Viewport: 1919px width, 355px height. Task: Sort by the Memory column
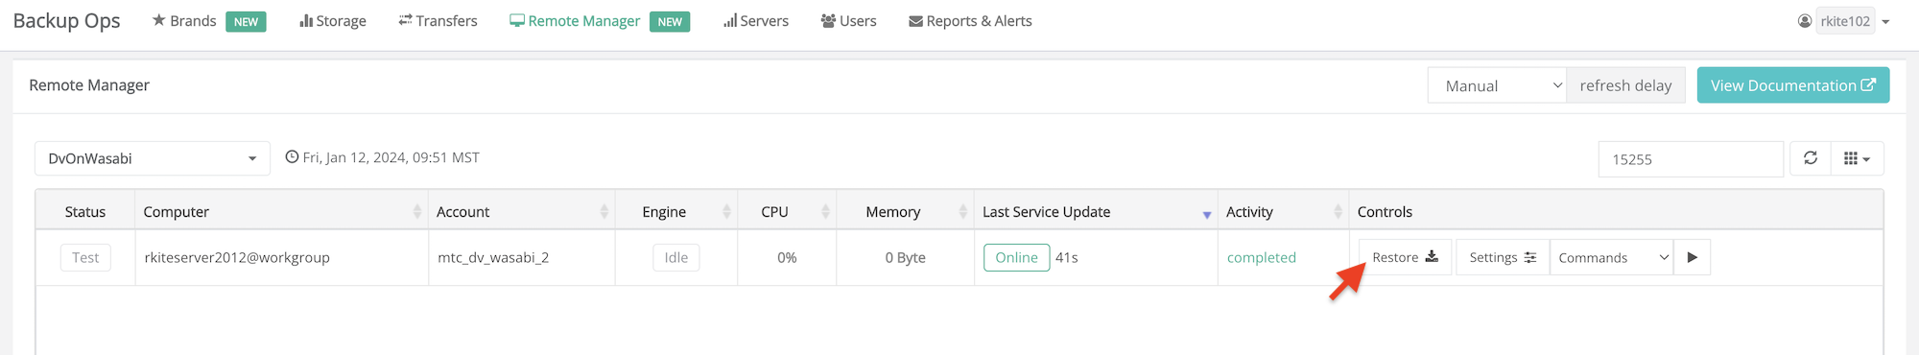click(905, 211)
